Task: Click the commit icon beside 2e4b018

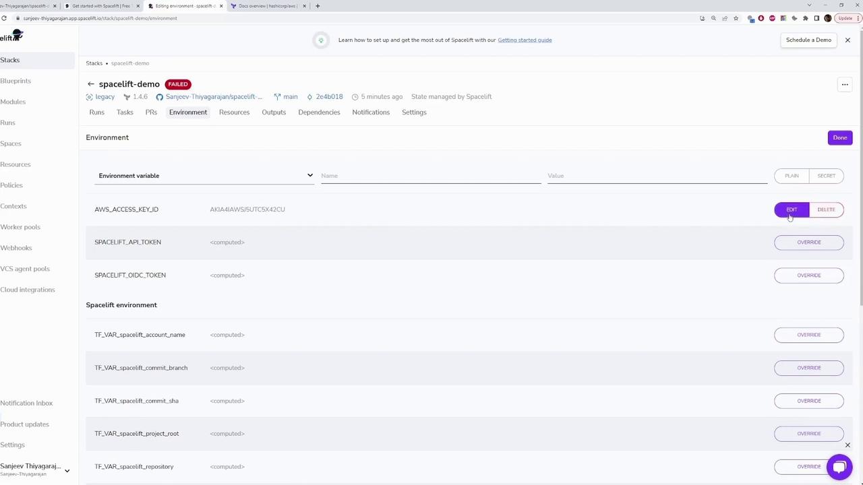Action: pos(309,97)
